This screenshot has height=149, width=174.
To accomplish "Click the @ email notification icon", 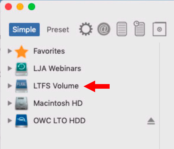I will [x=104, y=29].
